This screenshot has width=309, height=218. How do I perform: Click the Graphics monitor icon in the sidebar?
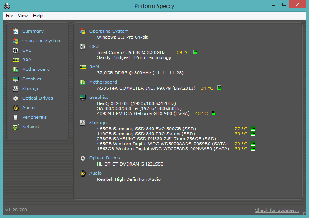(x=16, y=79)
